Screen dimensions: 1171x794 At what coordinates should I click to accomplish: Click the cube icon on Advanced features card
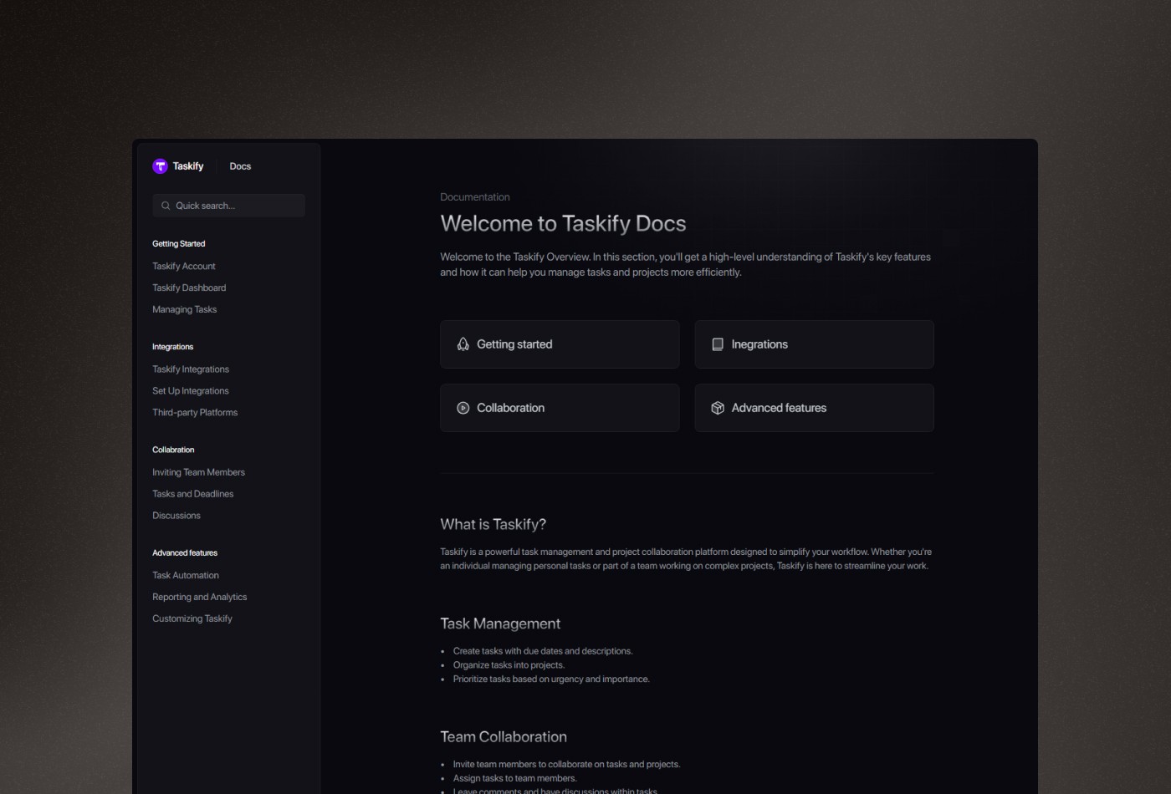tap(717, 408)
